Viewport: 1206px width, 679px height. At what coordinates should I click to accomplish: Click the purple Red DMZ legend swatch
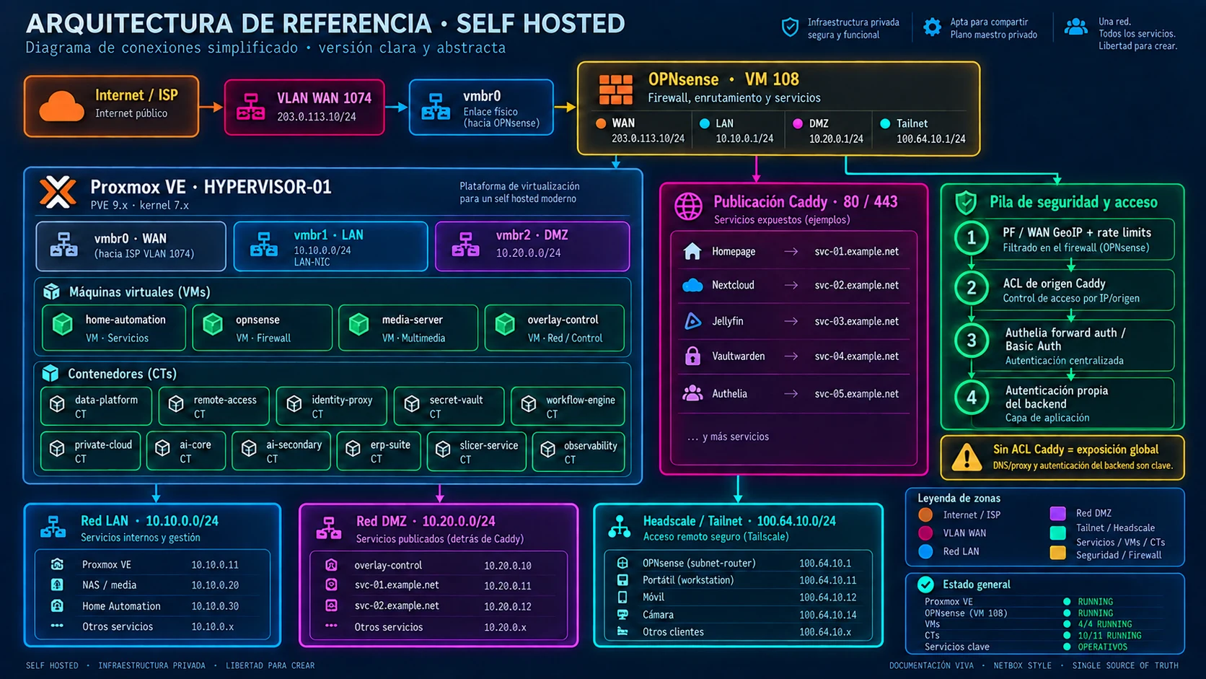(1057, 513)
